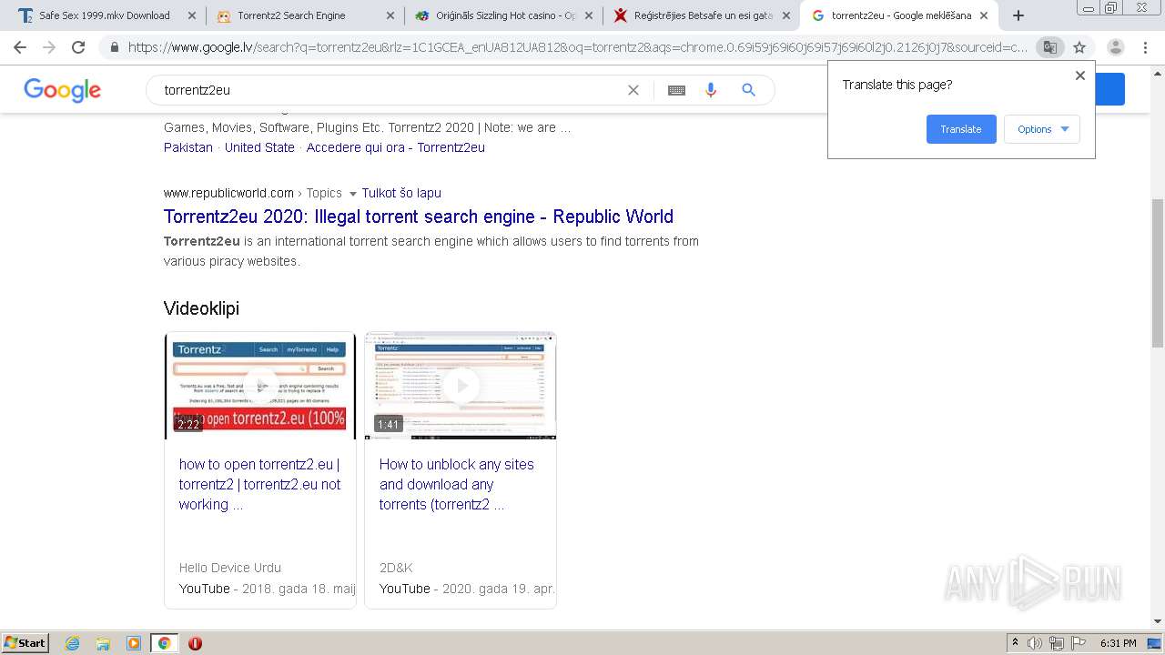Click the browser address bar URL
The image size is (1165, 655).
click(x=578, y=47)
